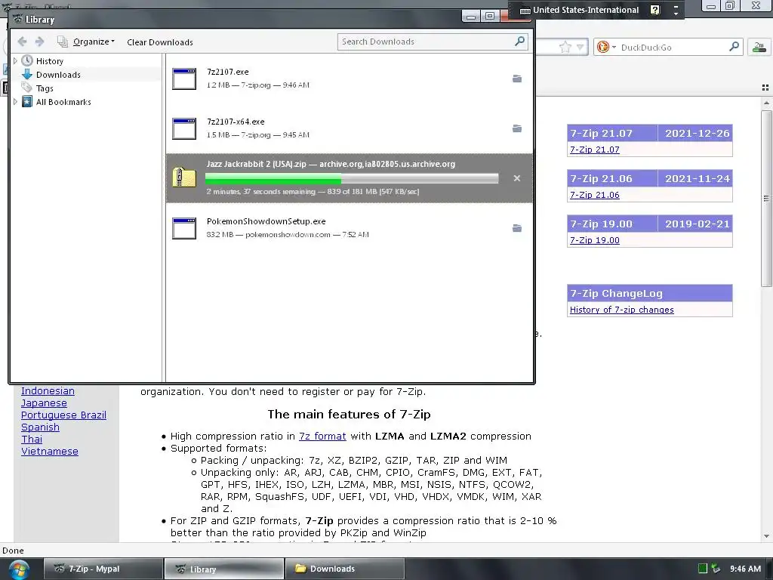Click the 7z2107.exe file icon
Viewport: 773px width, 580px height.
click(x=184, y=79)
